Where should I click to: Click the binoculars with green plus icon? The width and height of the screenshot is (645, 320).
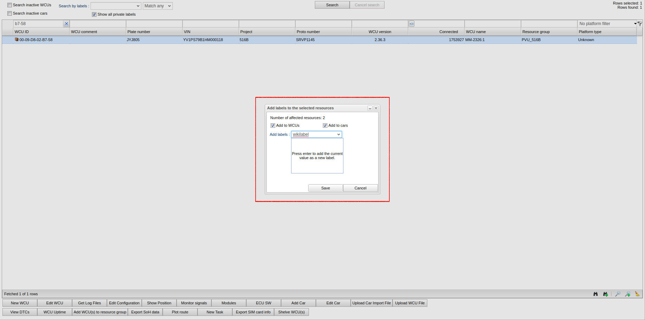click(x=606, y=294)
